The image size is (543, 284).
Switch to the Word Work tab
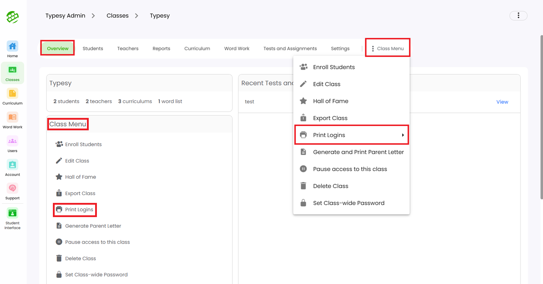click(237, 49)
